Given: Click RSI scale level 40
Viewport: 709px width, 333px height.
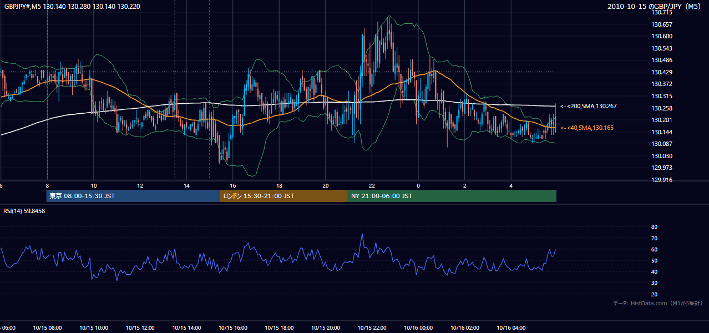Looking at the screenshot, I should point(654,271).
